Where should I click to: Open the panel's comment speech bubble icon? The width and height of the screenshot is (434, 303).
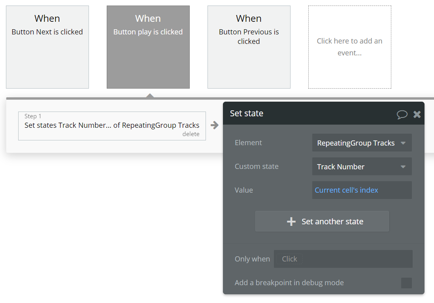click(402, 114)
